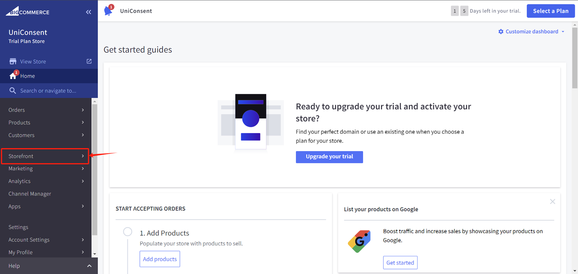Open the Apps menu item
The width and height of the screenshot is (578, 274).
pyautogui.click(x=46, y=206)
